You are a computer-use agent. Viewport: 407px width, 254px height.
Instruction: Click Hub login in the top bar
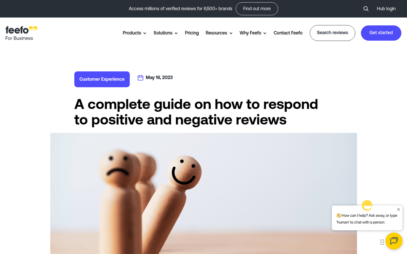[x=386, y=8]
